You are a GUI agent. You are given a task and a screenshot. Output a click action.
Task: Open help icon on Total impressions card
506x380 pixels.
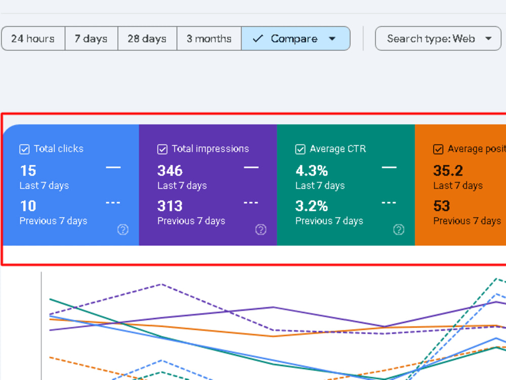point(261,230)
